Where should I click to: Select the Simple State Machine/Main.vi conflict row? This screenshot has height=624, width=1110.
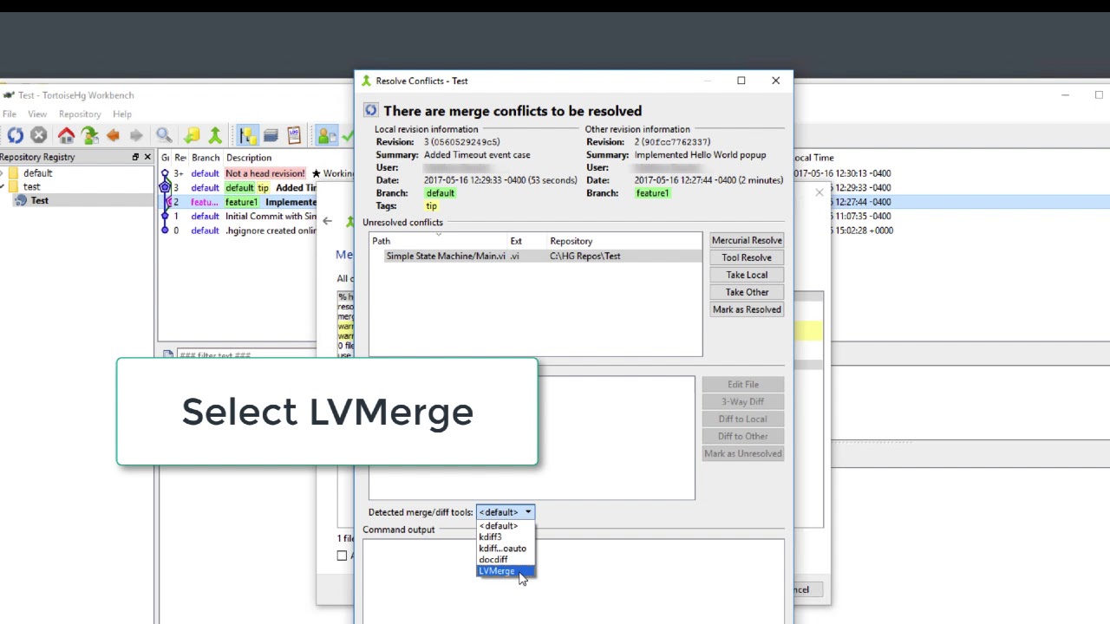pos(536,257)
